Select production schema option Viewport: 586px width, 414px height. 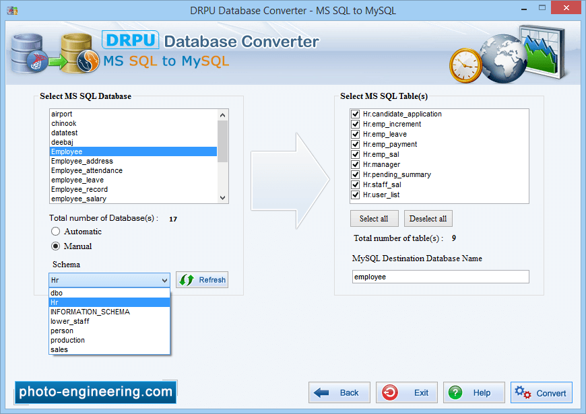[x=110, y=340]
